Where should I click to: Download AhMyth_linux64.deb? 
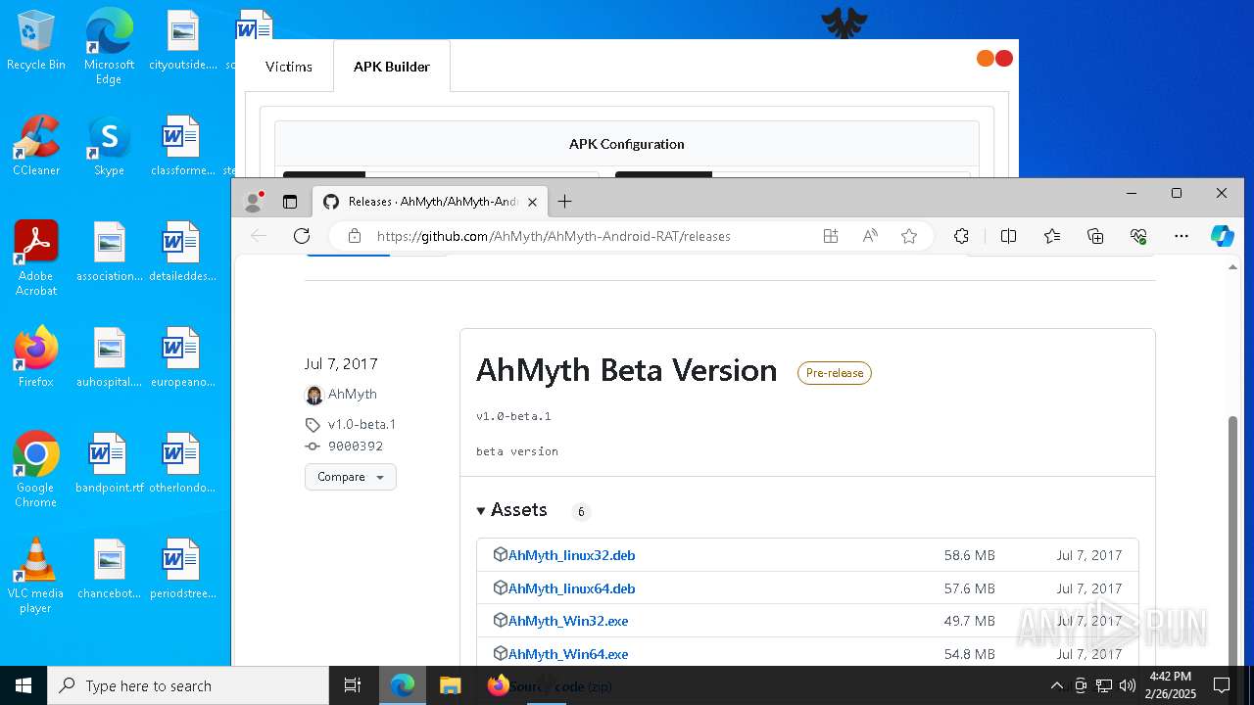(572, 588)
